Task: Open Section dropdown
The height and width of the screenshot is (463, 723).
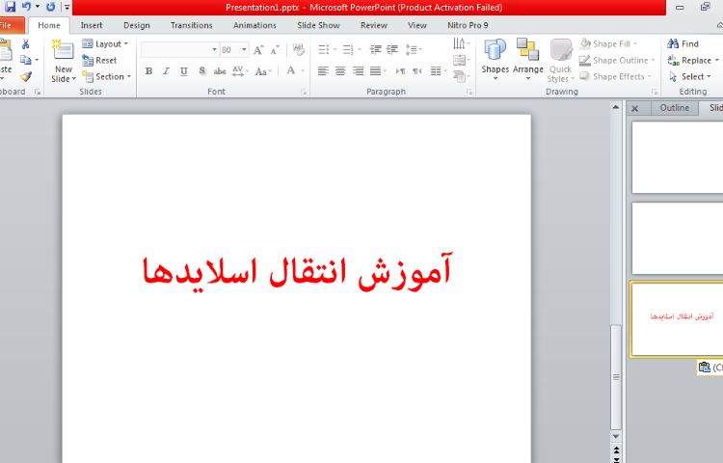Action: (106, 76)
